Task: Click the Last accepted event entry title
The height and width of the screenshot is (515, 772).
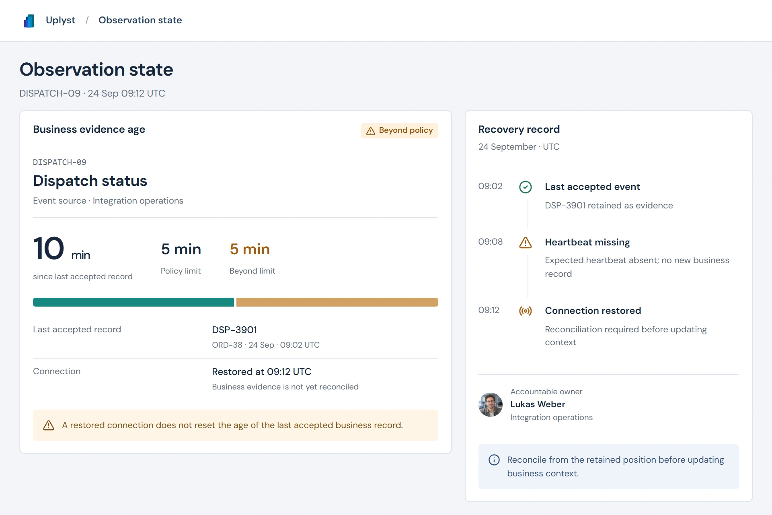Action: point(592,187)
